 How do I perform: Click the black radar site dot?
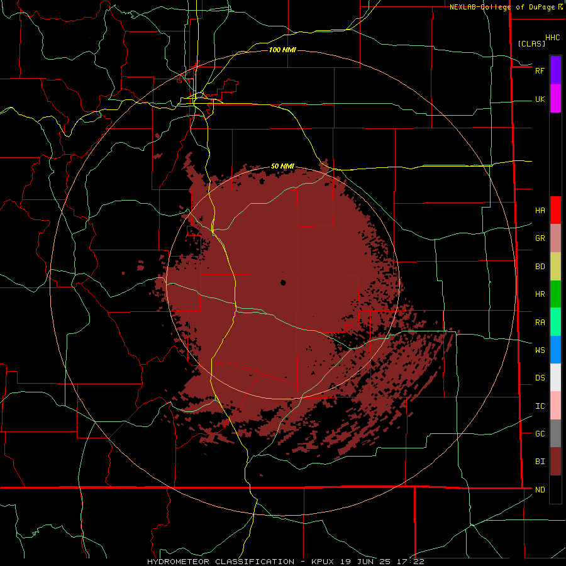[x=283, y=282]
